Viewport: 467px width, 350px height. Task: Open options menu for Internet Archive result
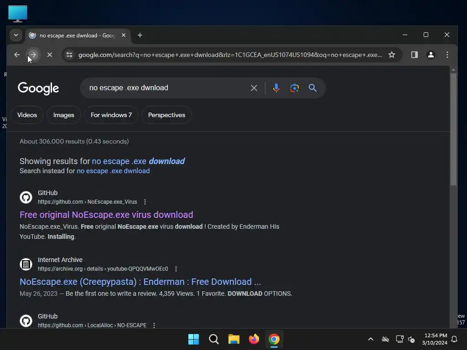[x=176, y=269]
